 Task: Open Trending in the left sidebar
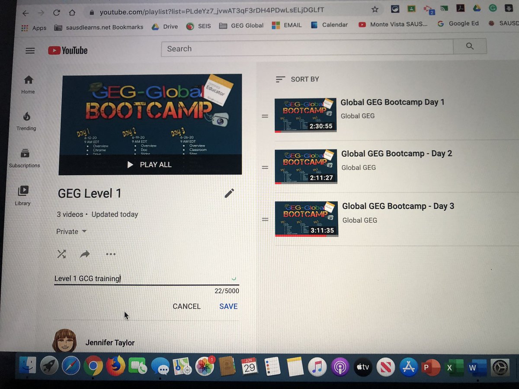pos(26,121)
